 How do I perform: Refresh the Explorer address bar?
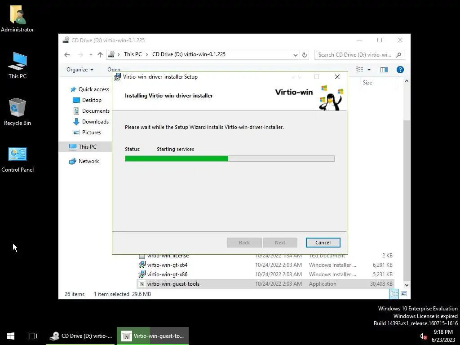(305, 55)
